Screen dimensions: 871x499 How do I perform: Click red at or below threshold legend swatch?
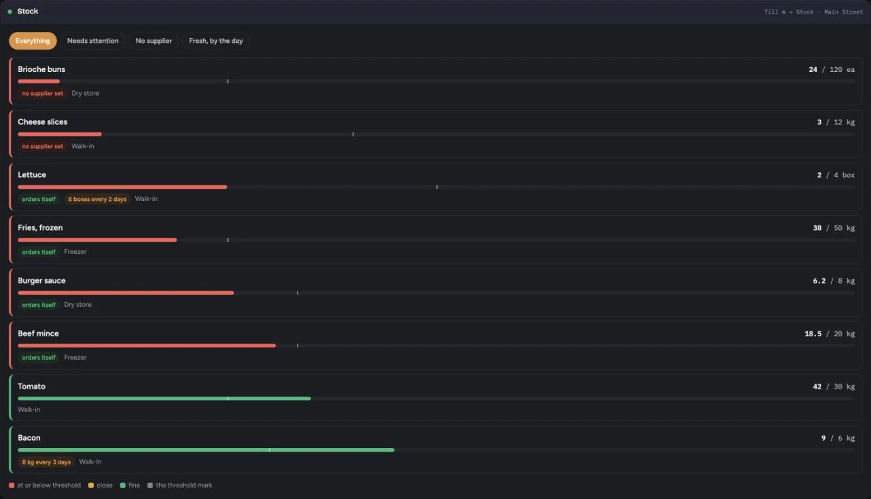point(12,485)
